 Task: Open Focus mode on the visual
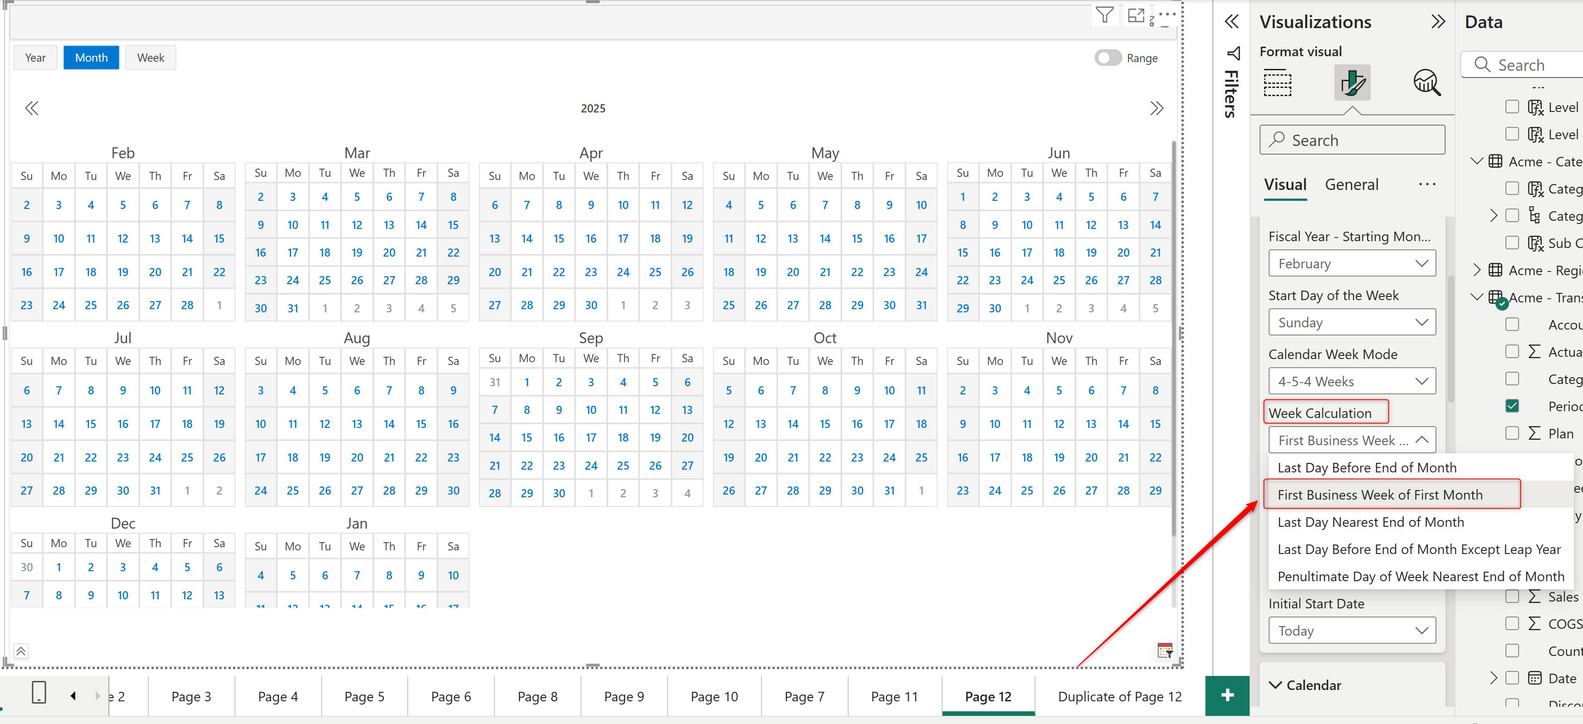tap(1136, 15)
